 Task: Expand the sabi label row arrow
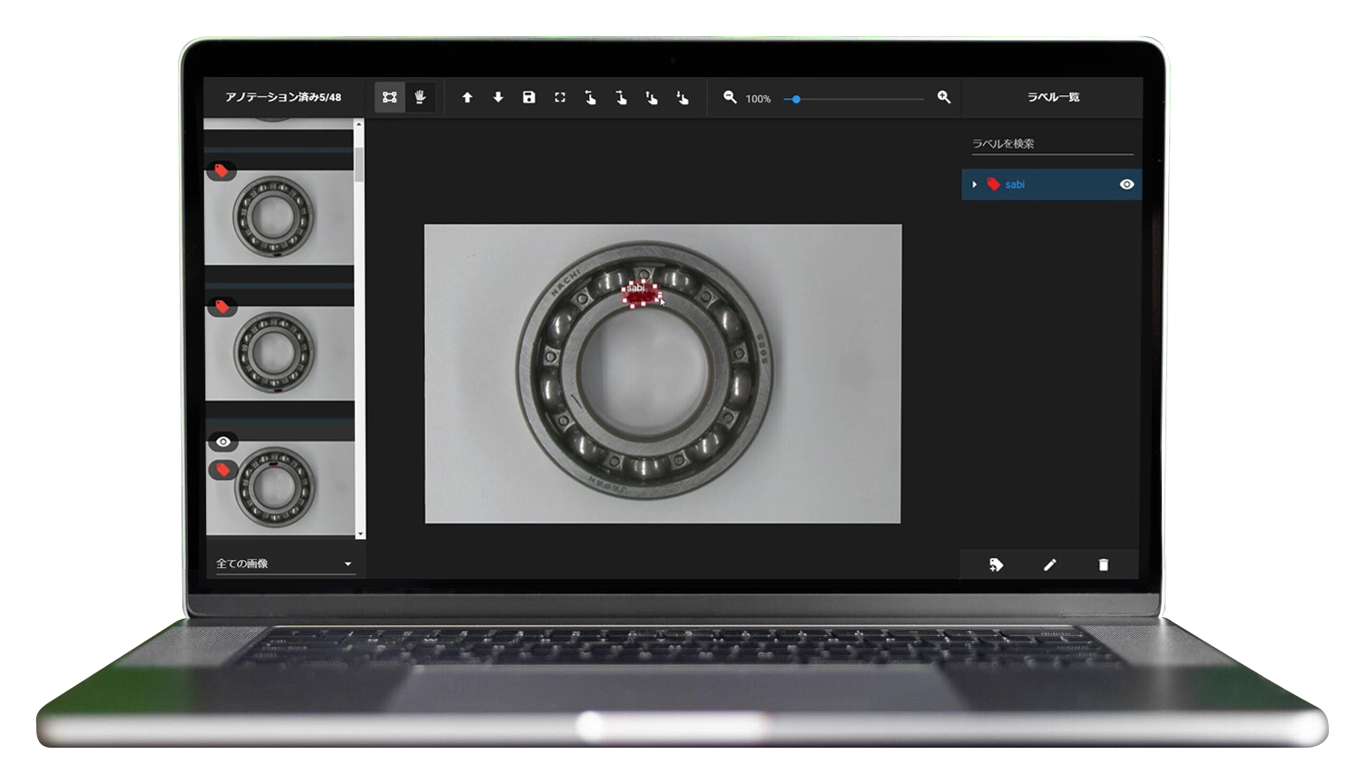(975, 184)
